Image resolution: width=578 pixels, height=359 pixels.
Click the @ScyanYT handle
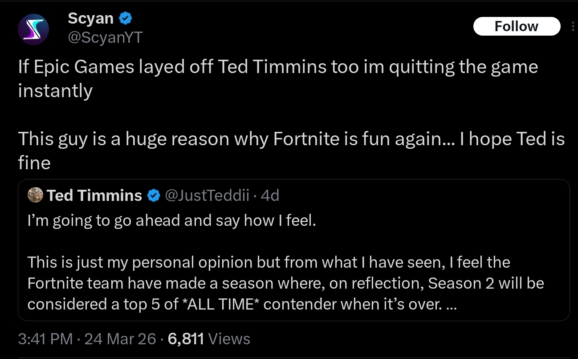click(105, 37)
